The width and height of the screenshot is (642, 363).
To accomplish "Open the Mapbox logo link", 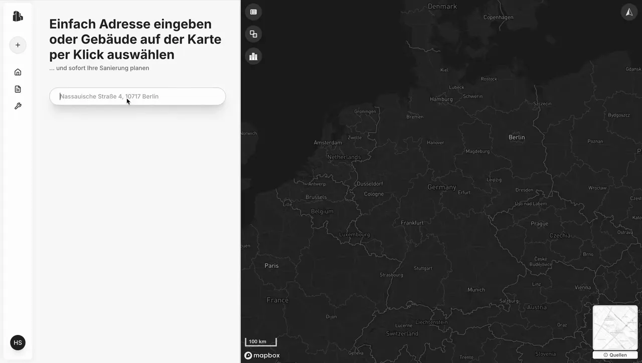I will point(262,355).
